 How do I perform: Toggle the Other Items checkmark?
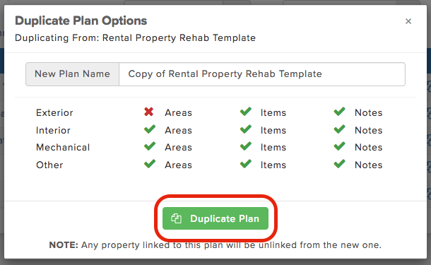point(246,164)
